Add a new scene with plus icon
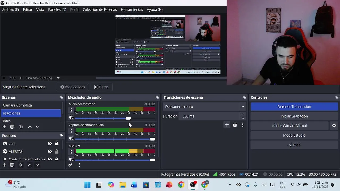 [4, 127]
